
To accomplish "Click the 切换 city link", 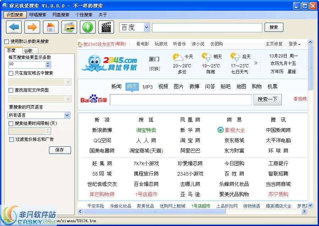I will 155,69.
